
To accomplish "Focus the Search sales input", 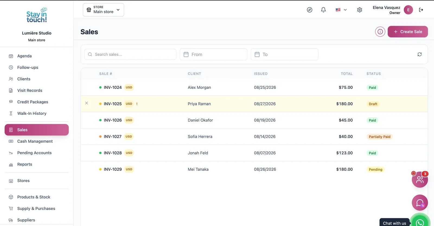I will click(x=130, y=54).
